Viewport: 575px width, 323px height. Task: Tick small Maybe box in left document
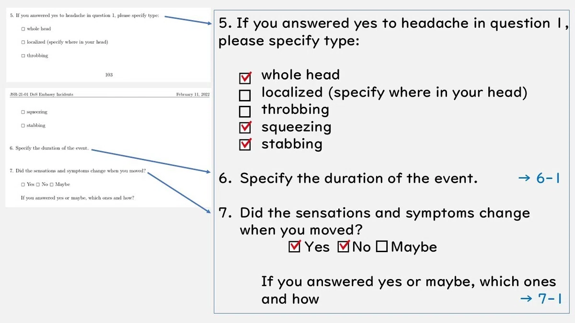52,184
